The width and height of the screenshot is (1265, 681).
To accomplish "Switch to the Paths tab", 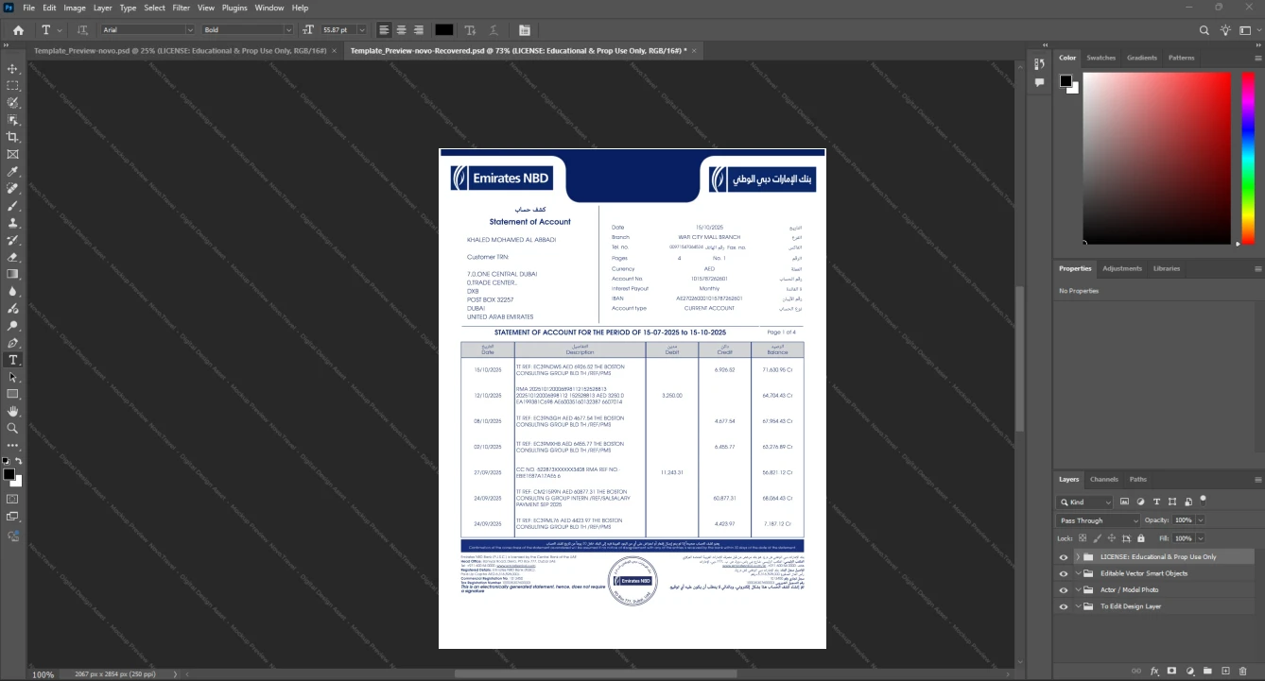I will (1138, 479).
